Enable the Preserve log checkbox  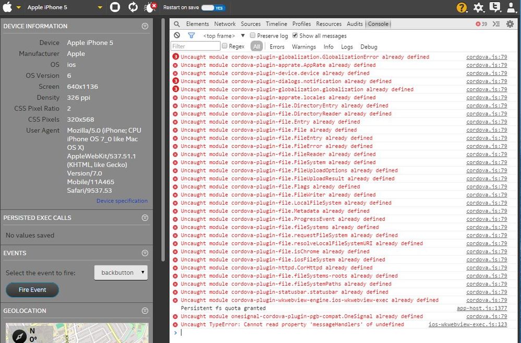point(253,36)
